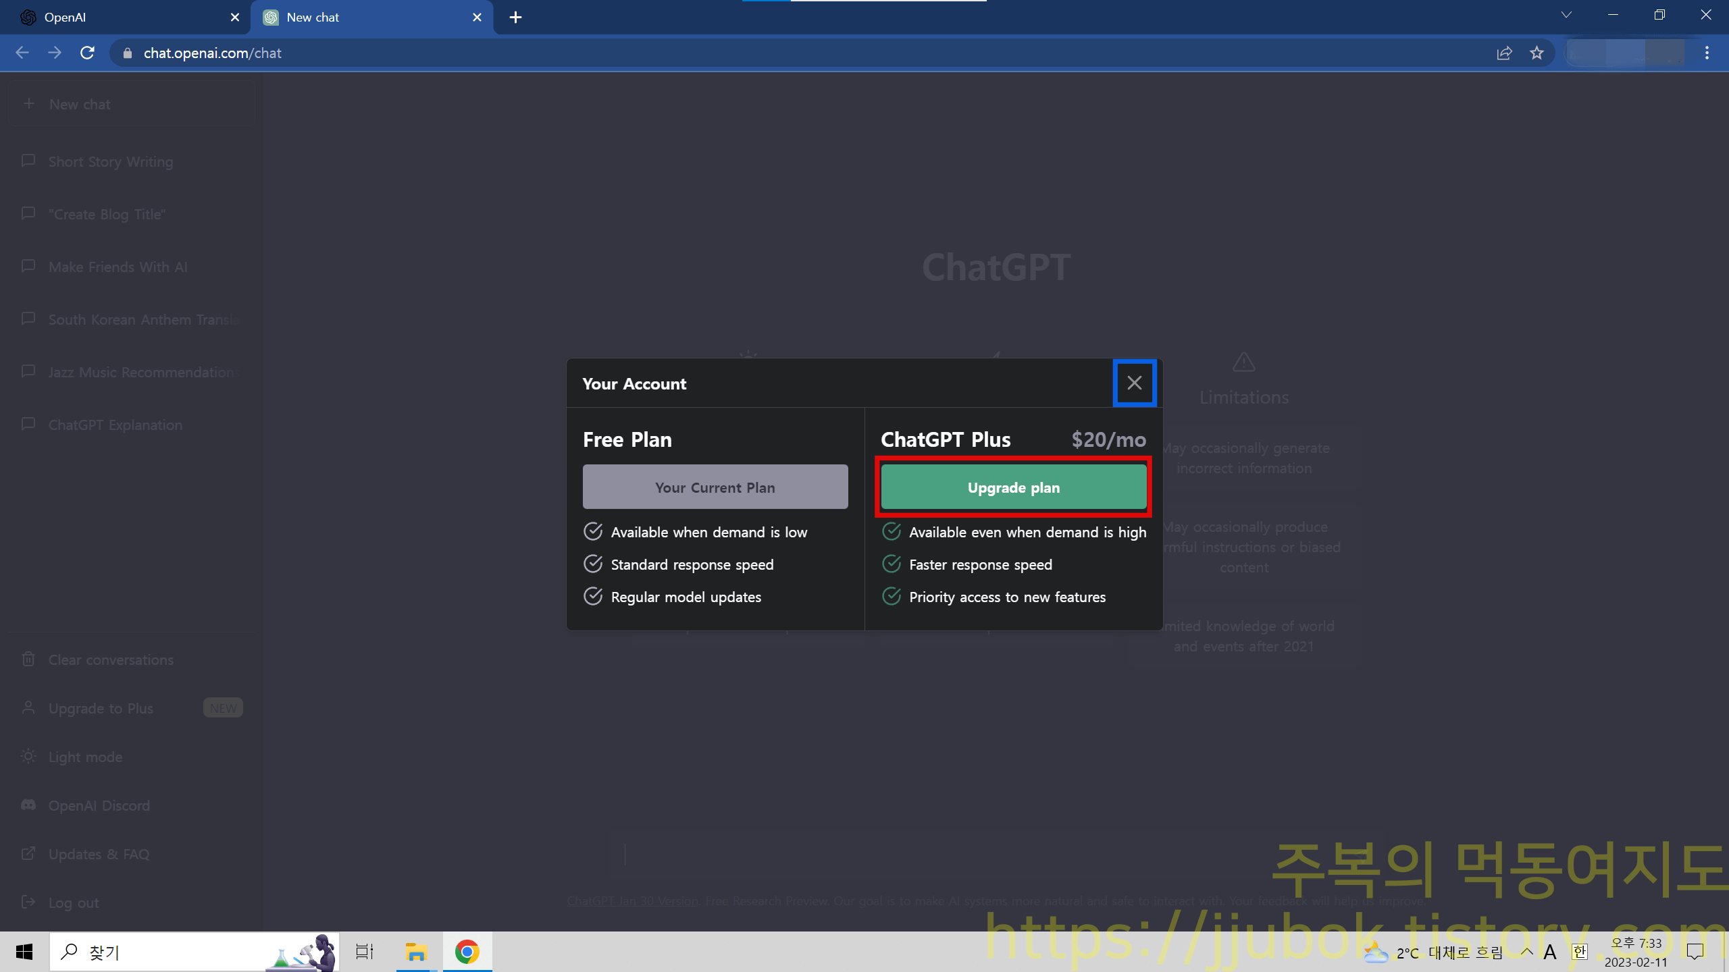Viewport: 1729px width, 972px height.
Task: Click the green Upgrade plan button
Action: tap(1013, 487)
